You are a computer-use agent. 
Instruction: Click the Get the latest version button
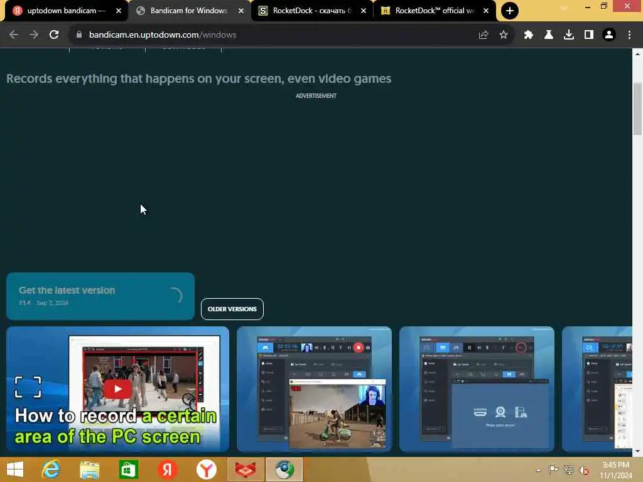[100, 296]
